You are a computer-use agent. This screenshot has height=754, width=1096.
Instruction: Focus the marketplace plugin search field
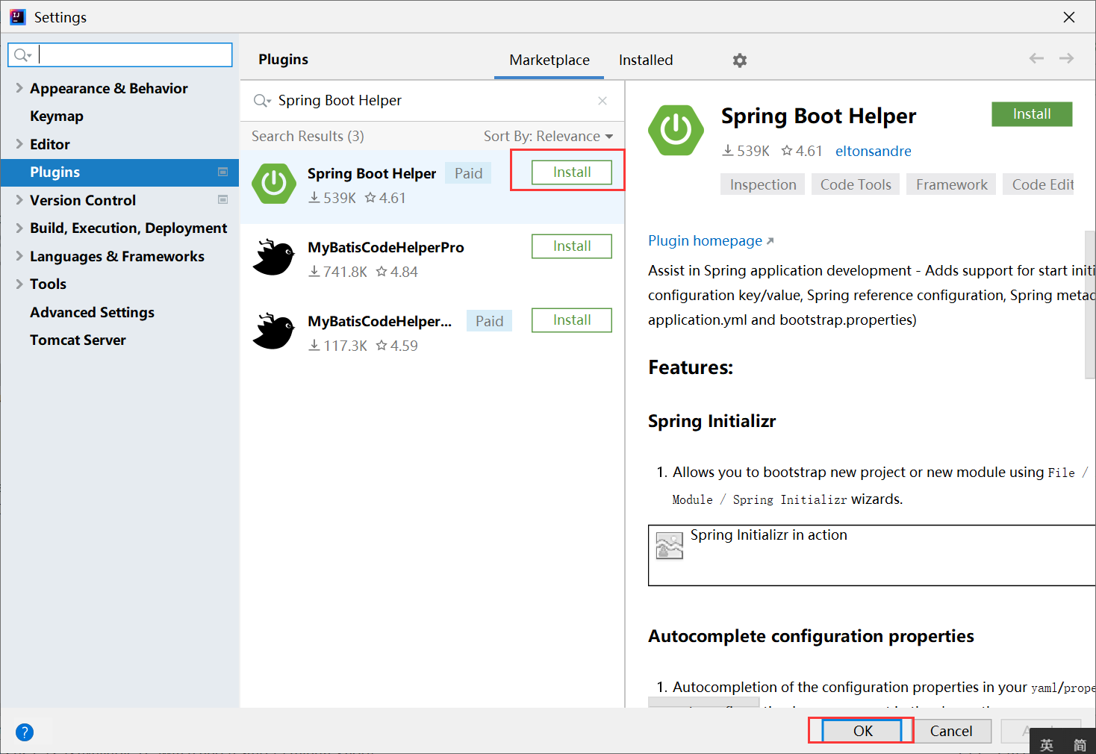[433, 101]
